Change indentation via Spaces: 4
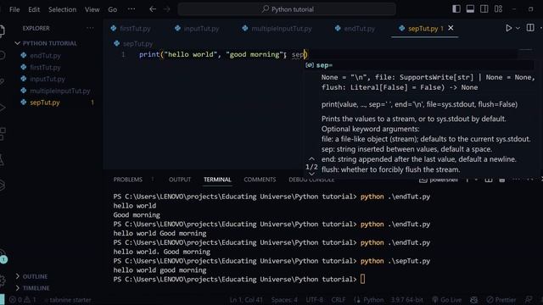543x305 pixels. click(x=284, y=300)
